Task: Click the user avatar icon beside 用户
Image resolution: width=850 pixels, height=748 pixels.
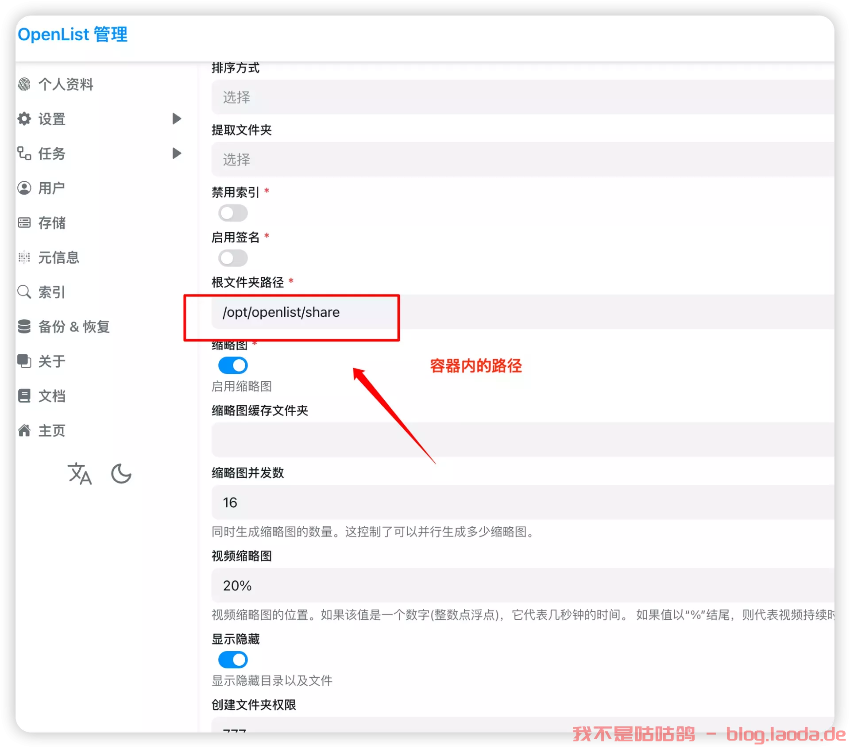Action: pos(24,188)
